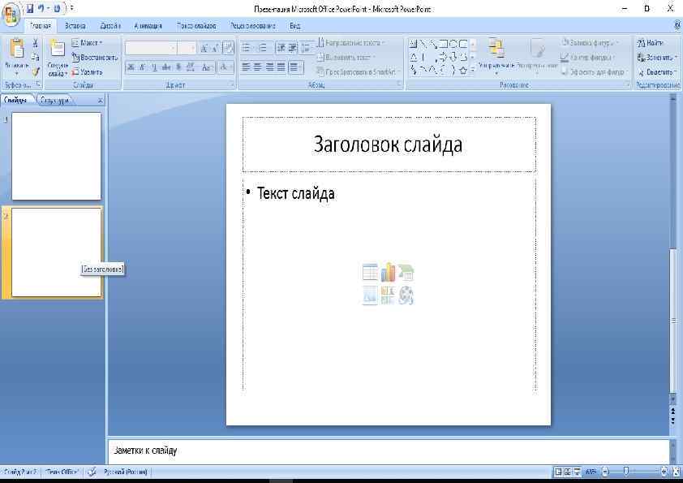Save the presentation from Quick Access toolbar
Viewport: 683px width, 483px height.
click(x=30, y=8)
